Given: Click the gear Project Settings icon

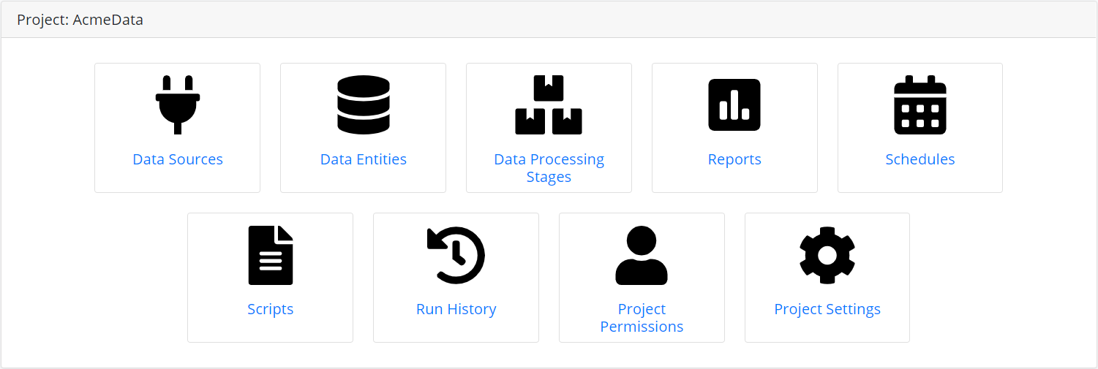Looking at the screenshot, I should 827,255.
